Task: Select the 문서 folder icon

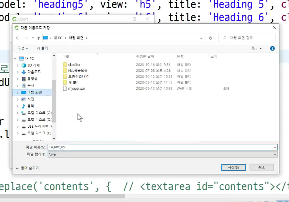Action: click(23, 86)
